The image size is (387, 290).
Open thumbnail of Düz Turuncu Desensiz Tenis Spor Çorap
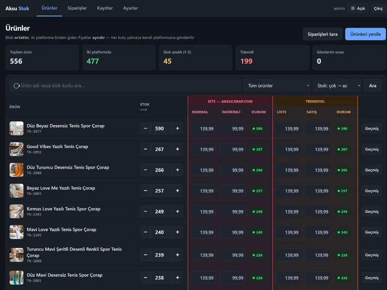pos(17,170)
